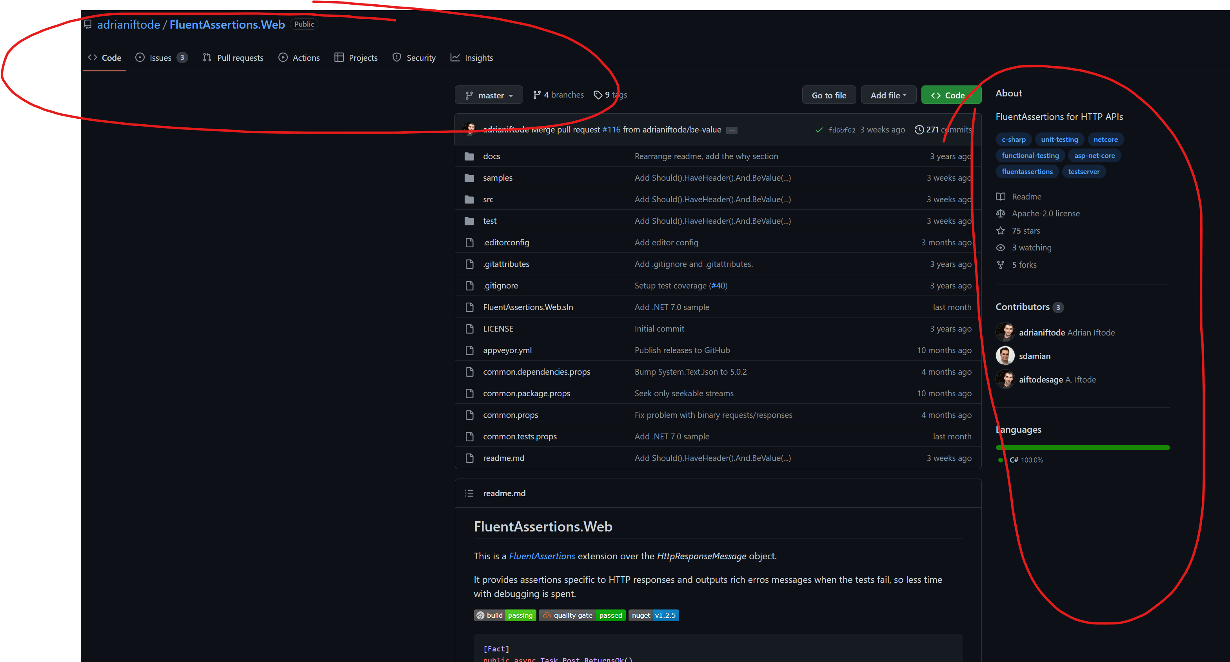Image resolution: width=1230 pixels, height=662 pixels.
Task: Open the master branch dropdown
Action: click(x=489, y=95)
